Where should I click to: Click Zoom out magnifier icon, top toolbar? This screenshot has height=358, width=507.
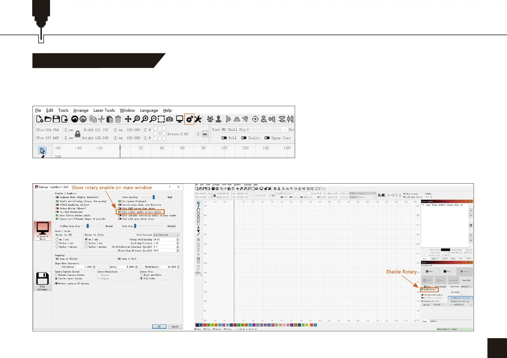pyautogui.click(x=153, y=119)
